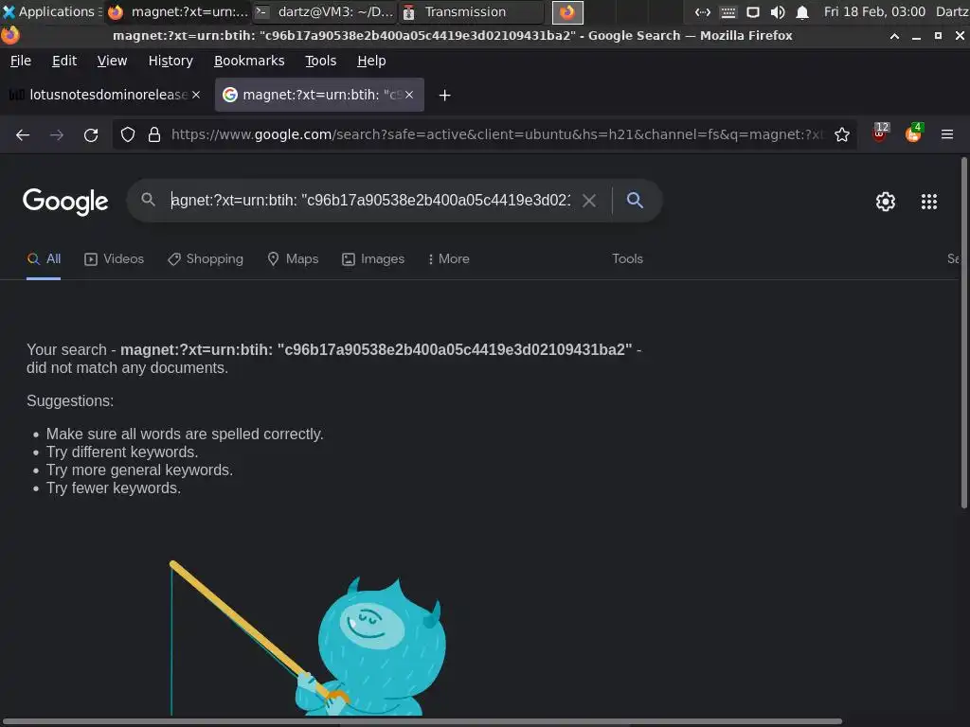Click the horizontal scrollbar at bottom
This screenshot has width=970, height=727.
coord(422,721)
